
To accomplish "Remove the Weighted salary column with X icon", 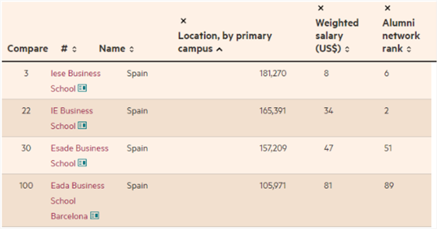I will pyautogui.click(x=321, y=8).
